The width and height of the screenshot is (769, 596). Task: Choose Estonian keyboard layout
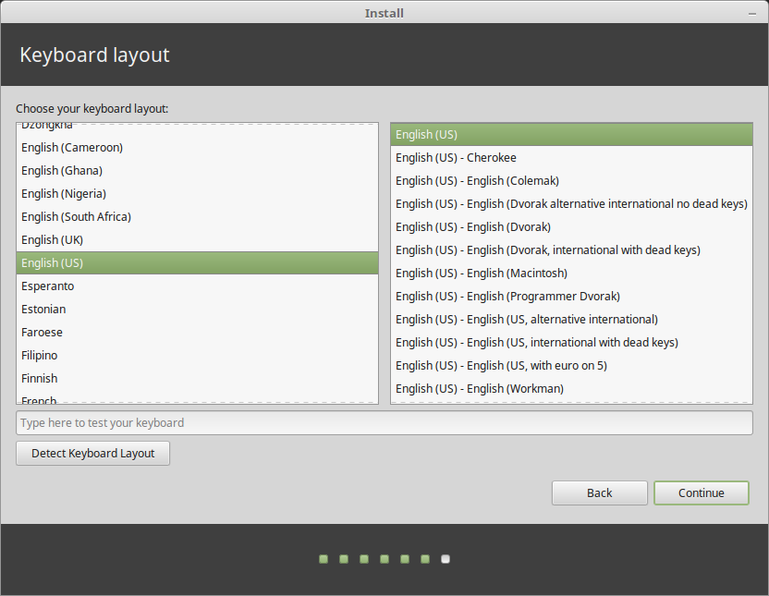point(197,310)
